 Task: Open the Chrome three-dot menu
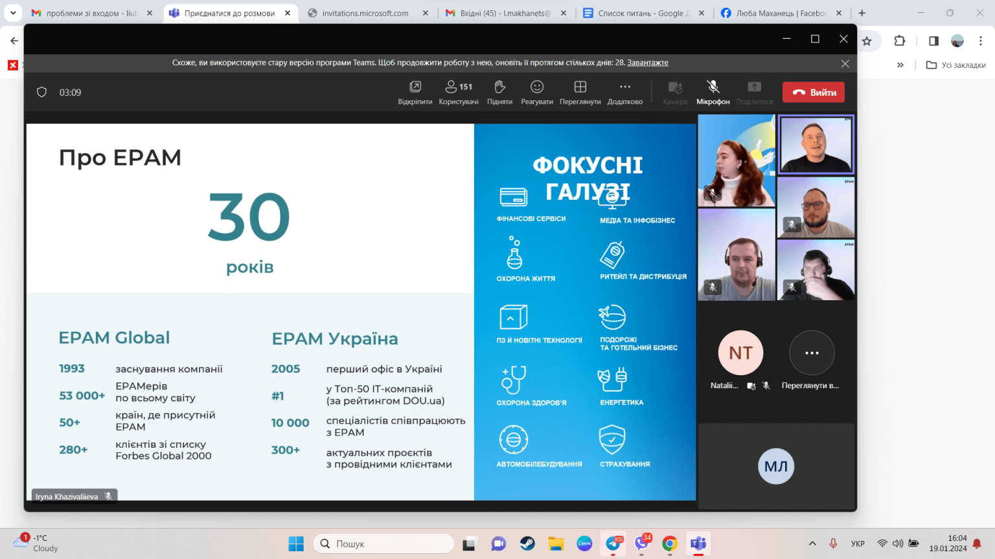(981, 41)
